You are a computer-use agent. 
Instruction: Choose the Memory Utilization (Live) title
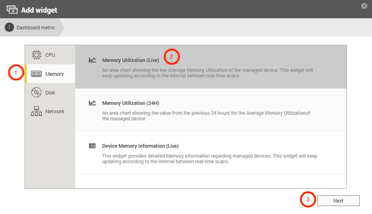point(130,60)
